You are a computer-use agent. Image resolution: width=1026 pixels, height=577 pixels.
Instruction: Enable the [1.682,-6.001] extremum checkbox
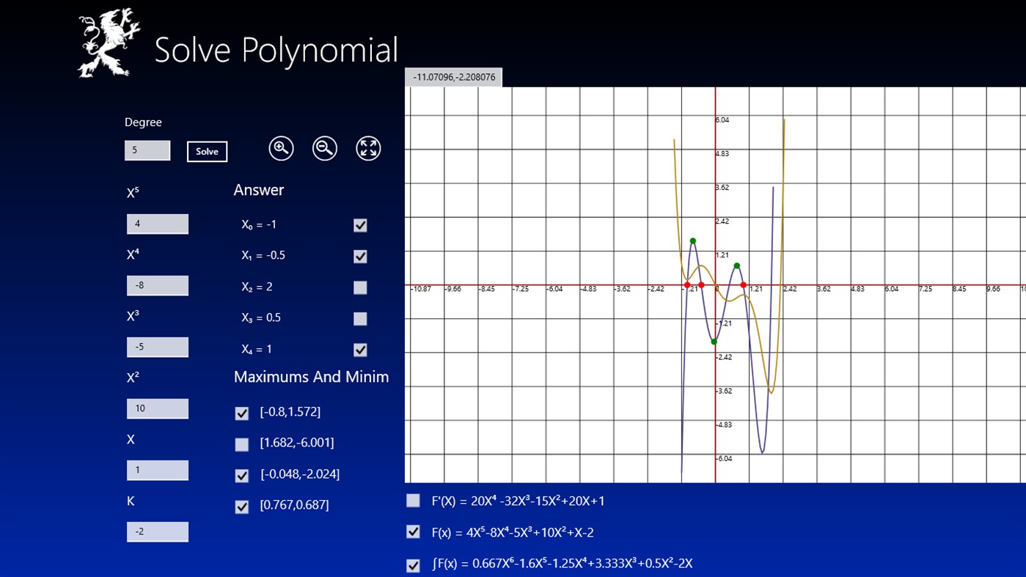241,444
